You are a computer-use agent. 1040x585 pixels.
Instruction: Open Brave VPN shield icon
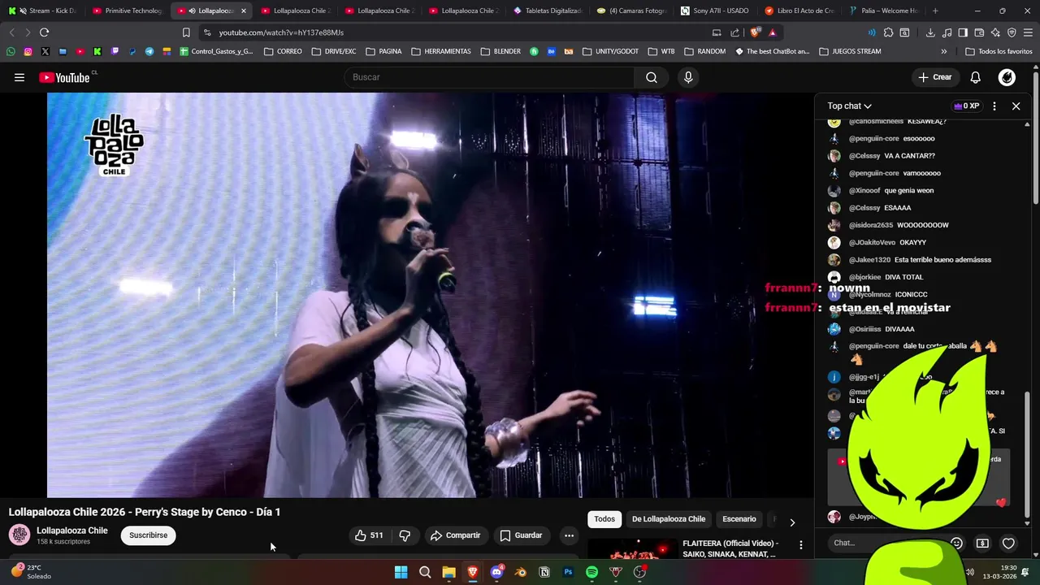[1012, 32]
